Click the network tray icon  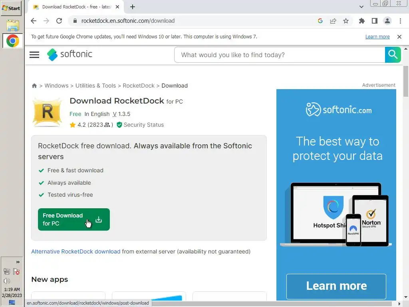(x=7, y=271)
